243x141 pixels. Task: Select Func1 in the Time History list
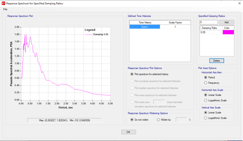[x=145, y=27]
